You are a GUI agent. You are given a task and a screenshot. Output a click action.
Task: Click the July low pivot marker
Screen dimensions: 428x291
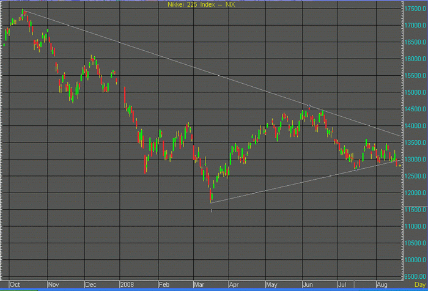(x=356, y=170)
